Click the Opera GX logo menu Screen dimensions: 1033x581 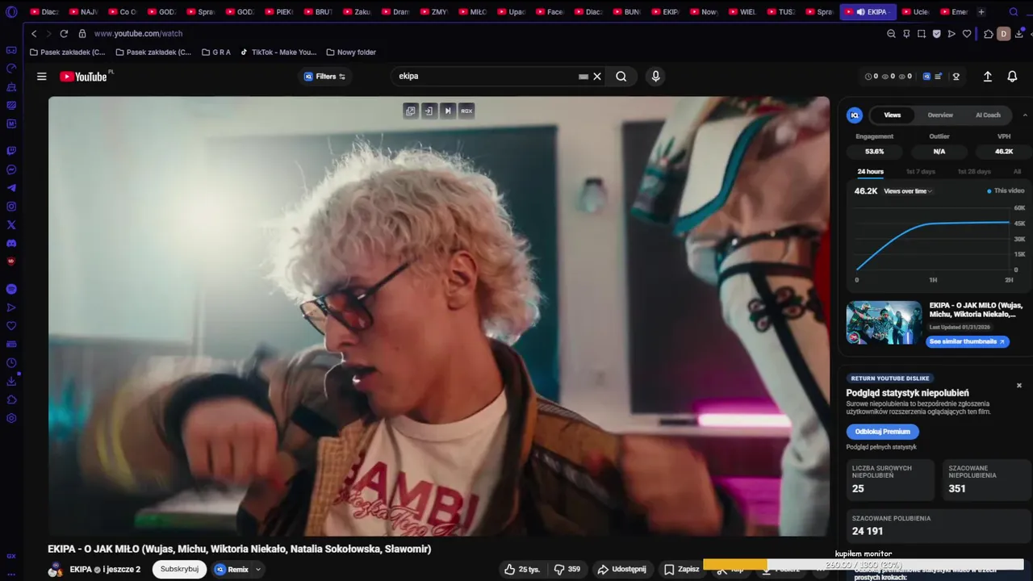tap(11, 12)
